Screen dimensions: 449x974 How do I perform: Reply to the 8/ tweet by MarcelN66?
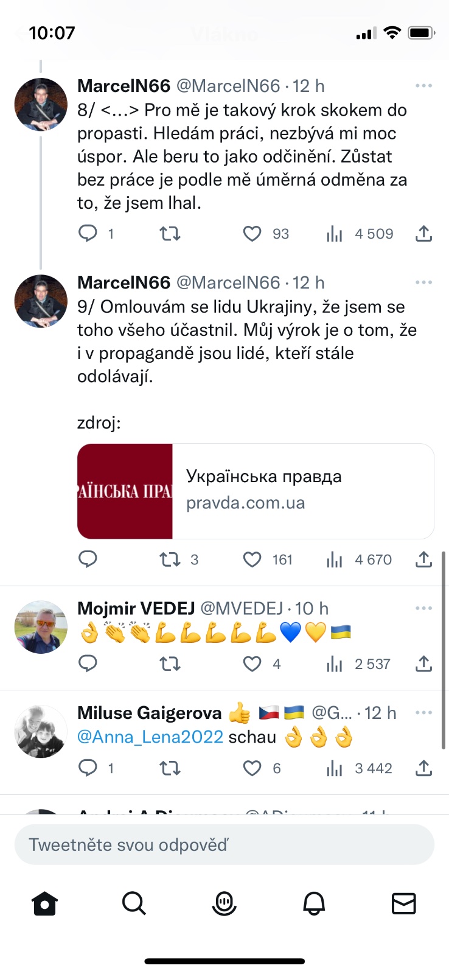pos(88,234)
